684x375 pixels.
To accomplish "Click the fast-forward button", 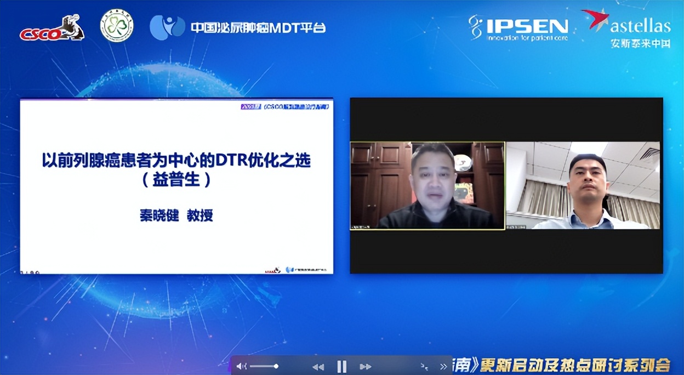I will [365, 367].
